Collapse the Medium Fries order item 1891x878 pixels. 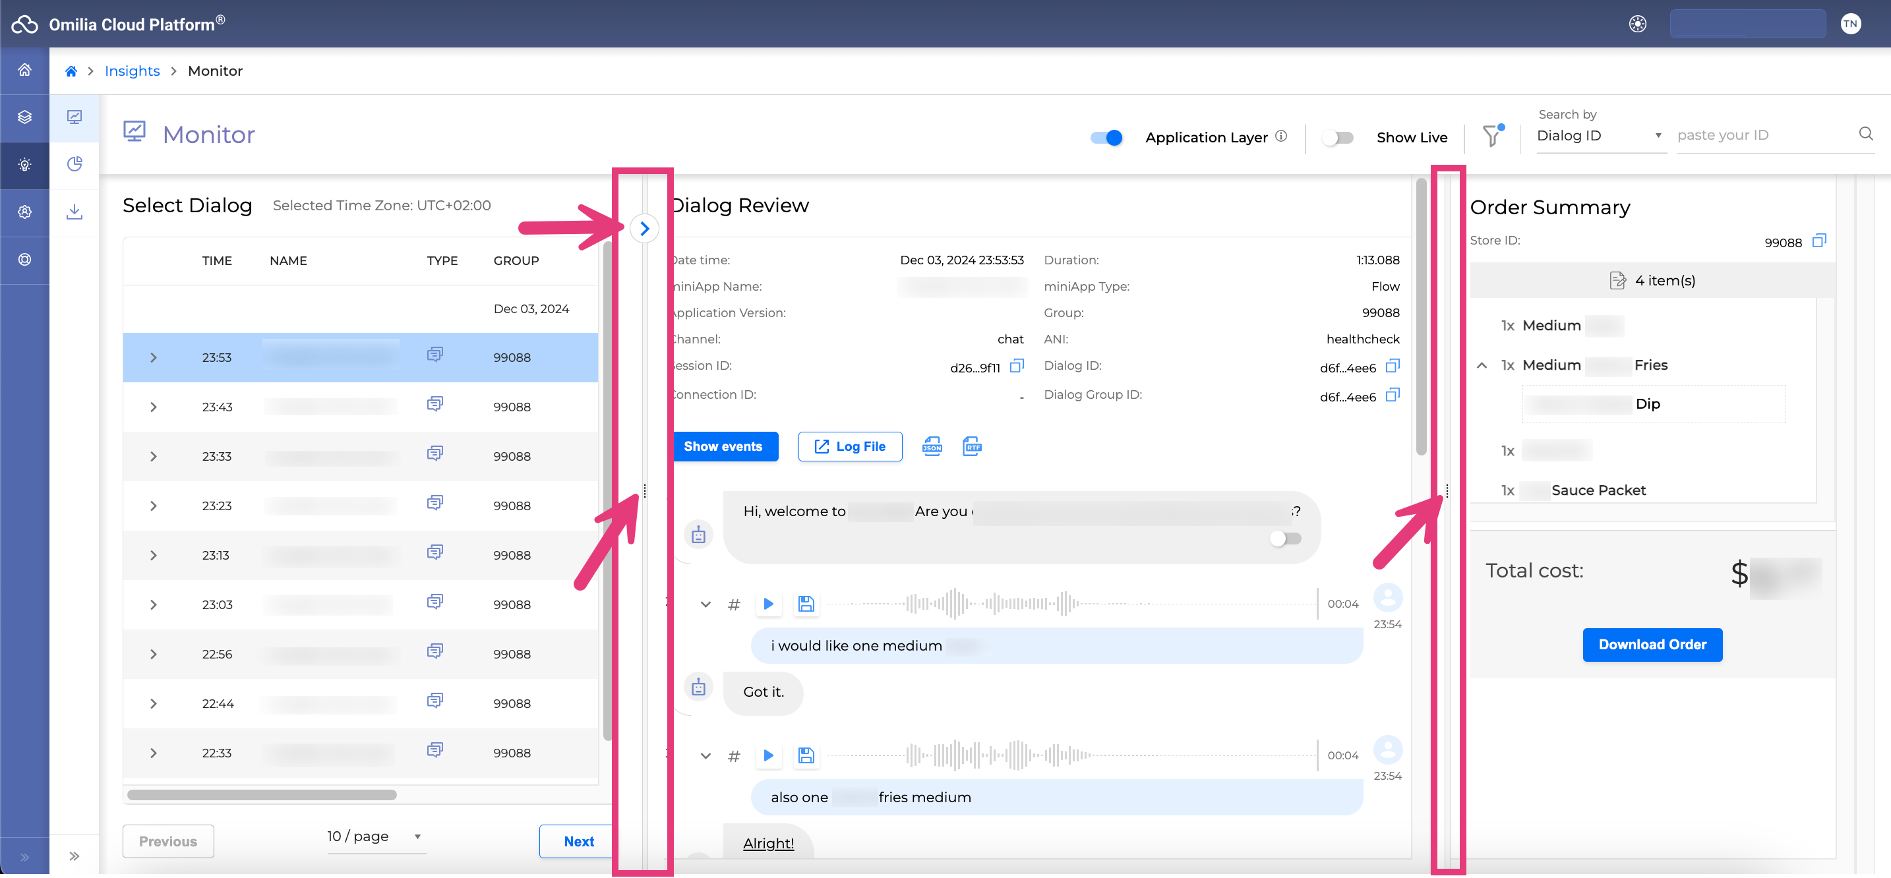click(1482, 365)
